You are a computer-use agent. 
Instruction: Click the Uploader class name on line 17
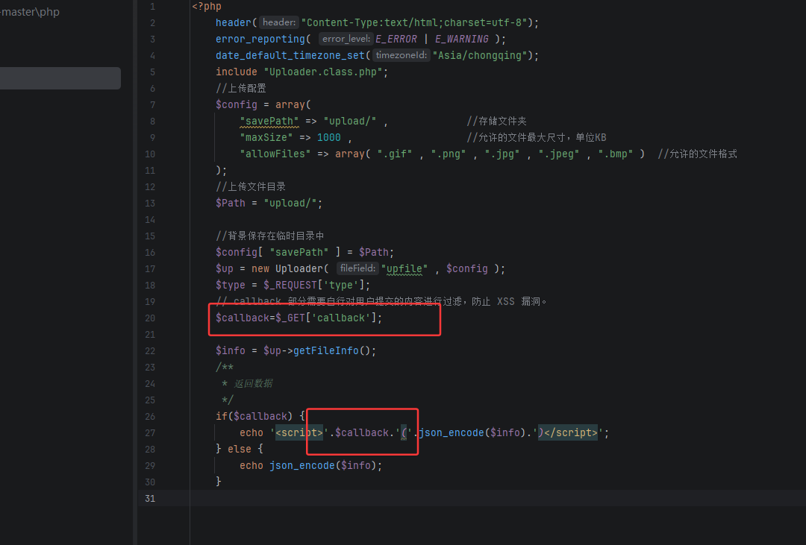click(x=299, y=268)
